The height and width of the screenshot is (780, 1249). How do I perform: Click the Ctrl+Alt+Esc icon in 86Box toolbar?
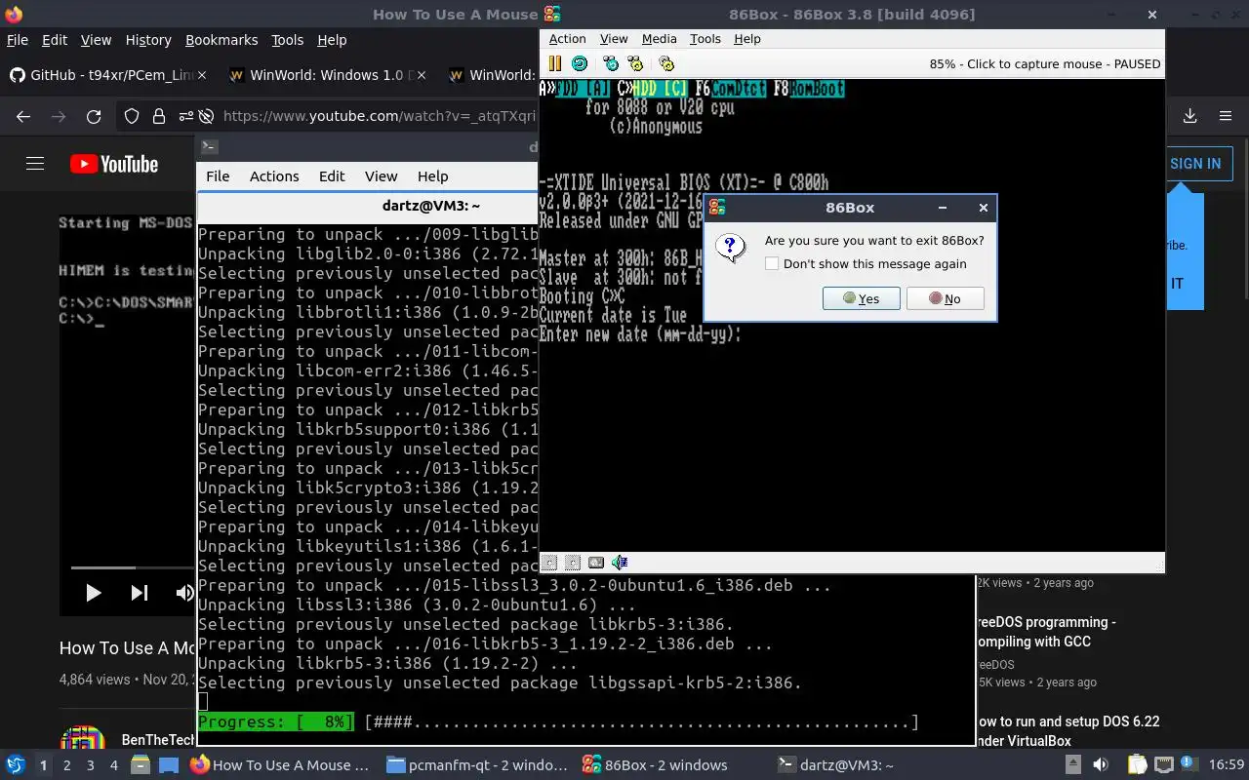tap(635, 63)
